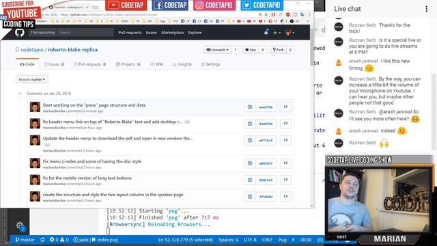Viewport: 437px width, 246px height.
Task: Star the roberto-blake-replica repository
Action: [x=251, y=50]
